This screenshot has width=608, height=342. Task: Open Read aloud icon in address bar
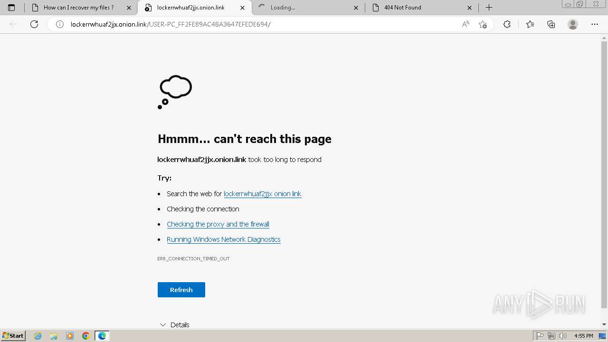click(x=465, y=24)
